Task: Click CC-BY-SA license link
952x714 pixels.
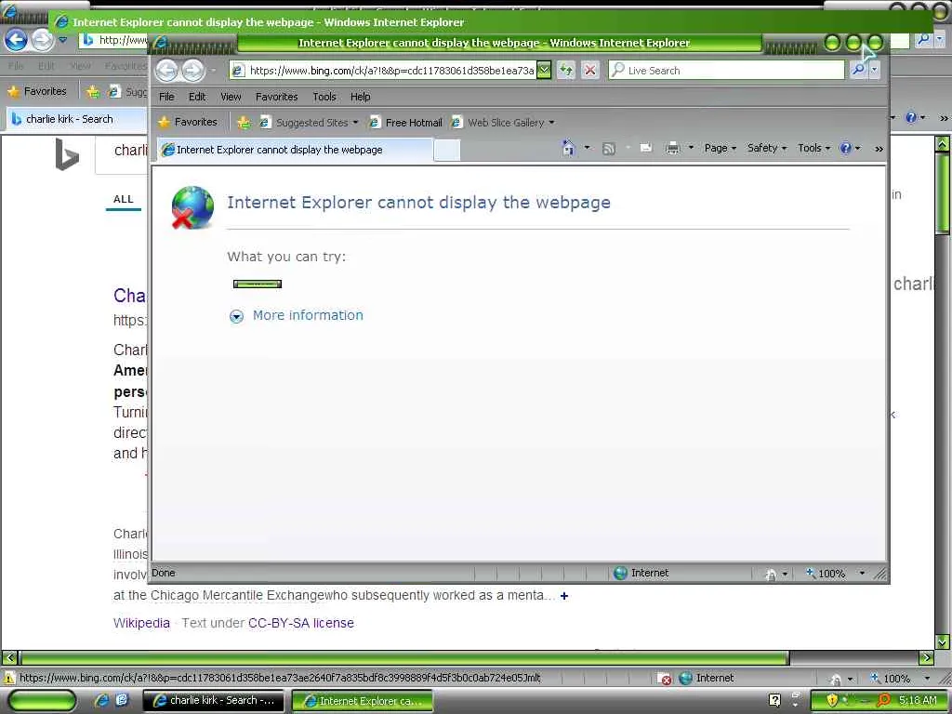Action: [301, 623]
